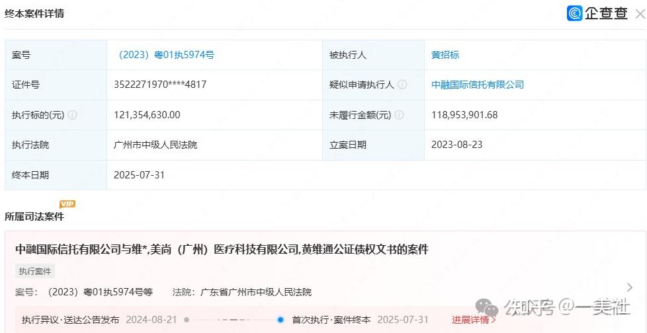Image resolution: width=647 pixels, height=333 pixels.
Task: Click ID number 3522271970****4817
Action: coord(160,85)
